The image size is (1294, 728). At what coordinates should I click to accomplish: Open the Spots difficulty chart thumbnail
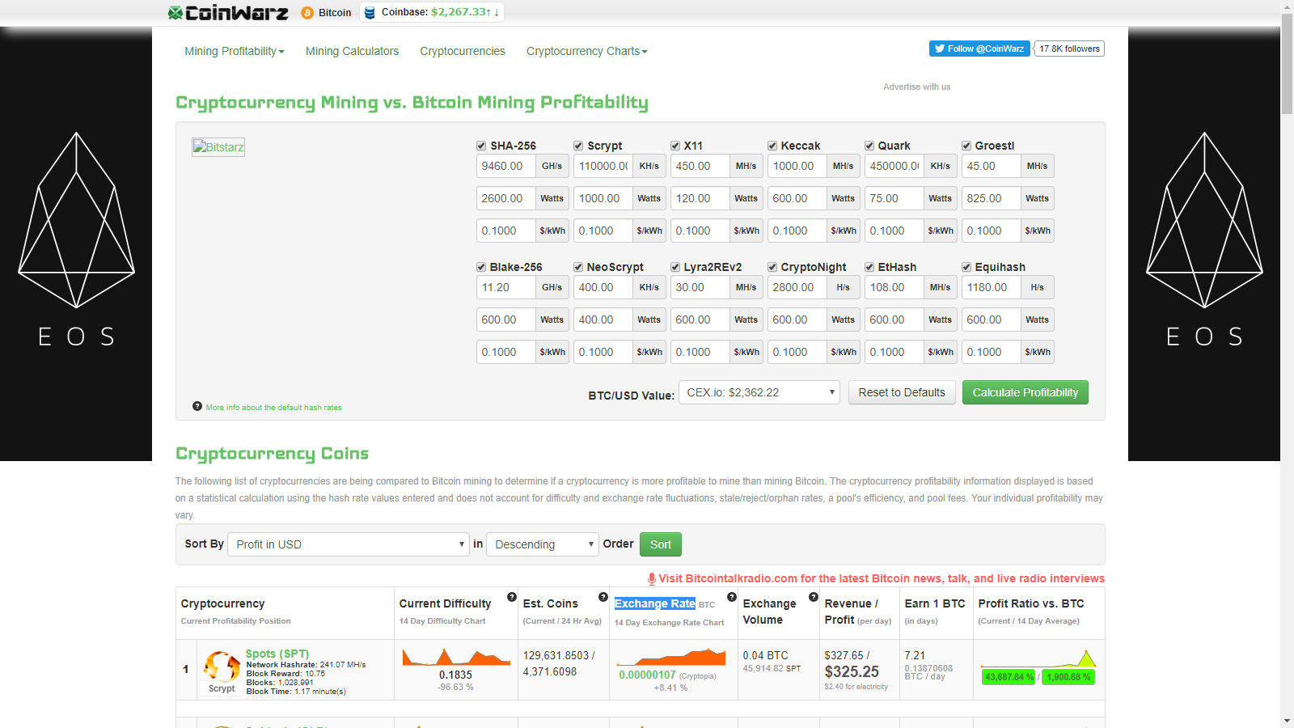457,657
